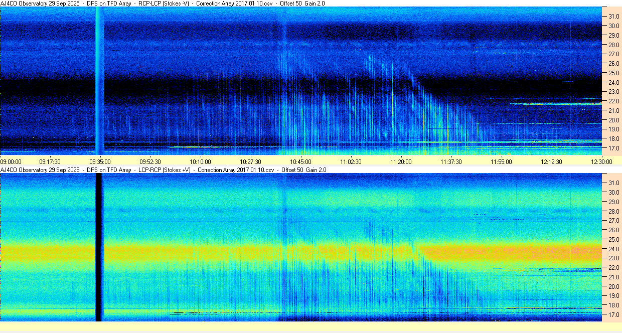Screen dimensions: 622x333
Task: Click the black vertical stripe in lower spectrogram
Action: pos(99,246)
